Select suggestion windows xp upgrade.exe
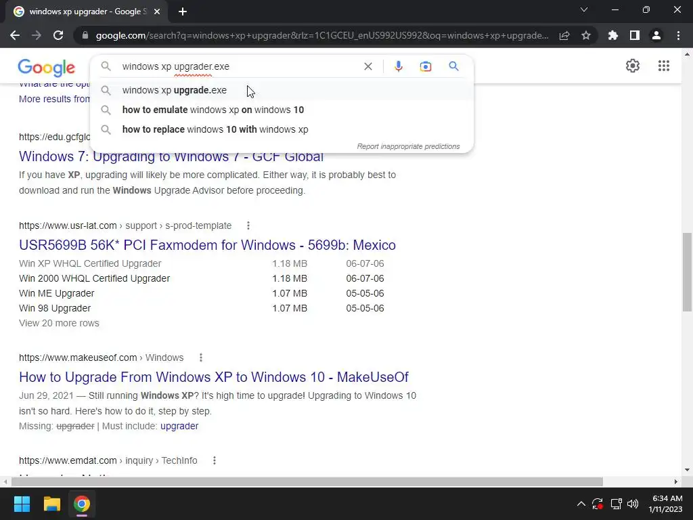The image size is (693, 520). (x=282, y=90)
